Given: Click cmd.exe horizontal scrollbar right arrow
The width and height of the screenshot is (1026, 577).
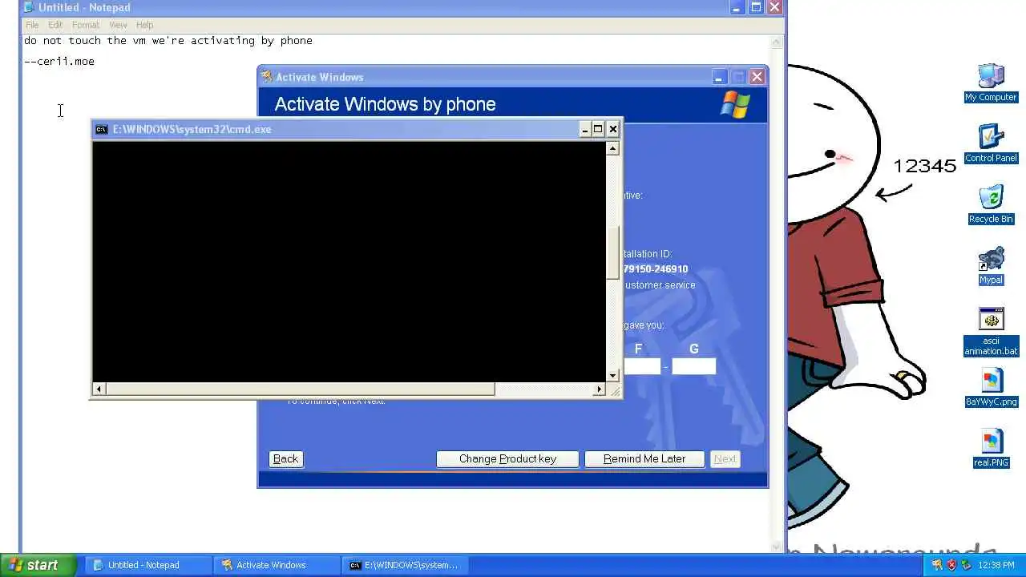Looking at the screenshot, I should point(599,389).
